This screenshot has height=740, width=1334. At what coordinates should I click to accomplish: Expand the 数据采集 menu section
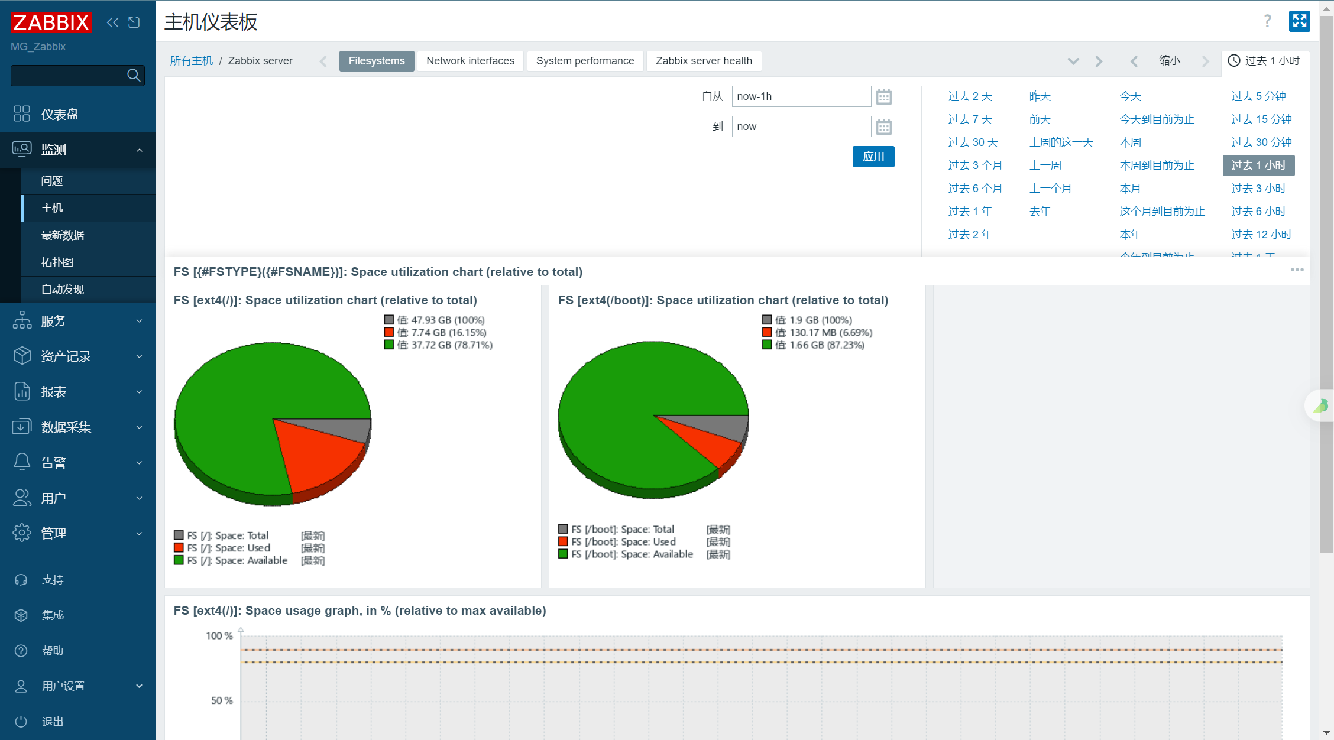click(x=77, y=427)
